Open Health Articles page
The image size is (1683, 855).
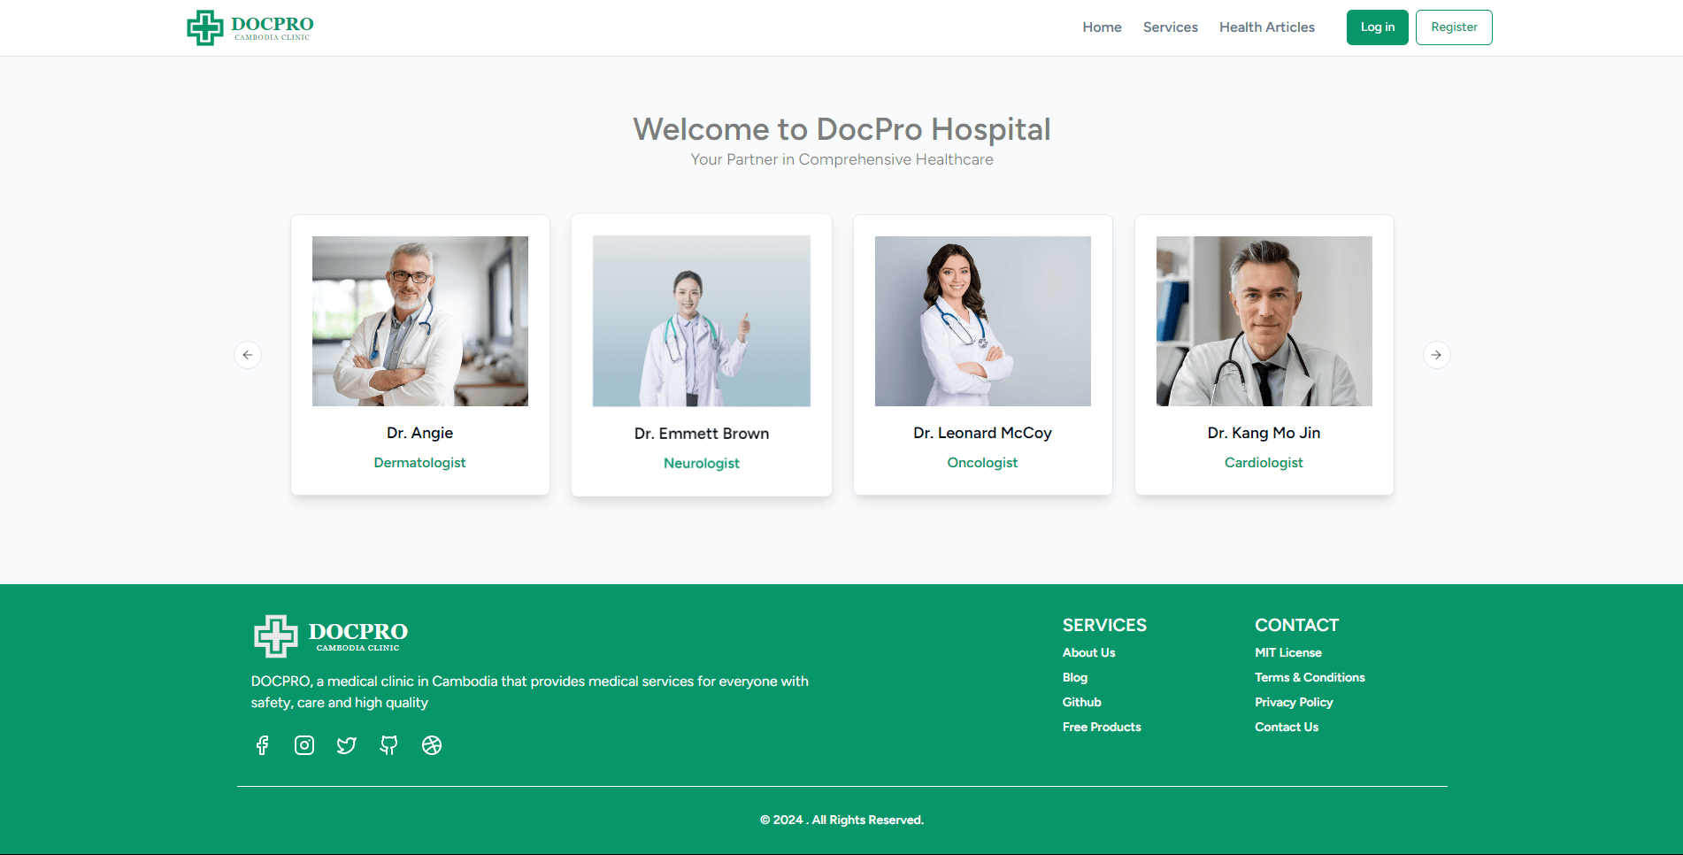[x=1266, y=27]
